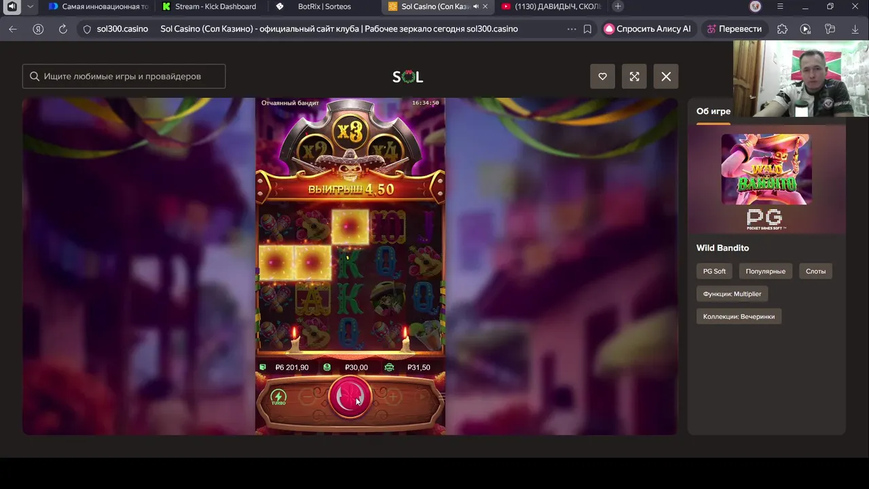The height and width of the screenshot is (489, 869).
Task: Mute the Sol Casino tab audio
Action: 475,6
